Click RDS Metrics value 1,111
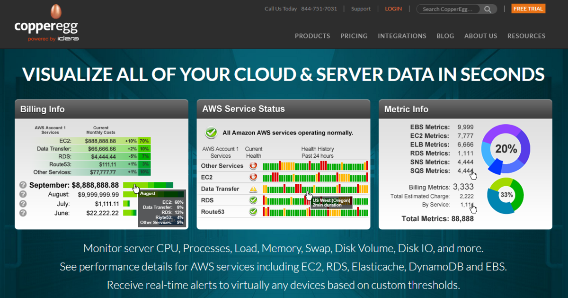This screenshot has height=298, width=568. point(465,153)
